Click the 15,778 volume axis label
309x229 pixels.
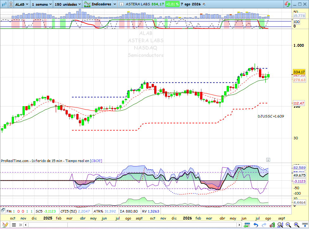[x=299, y=16]
